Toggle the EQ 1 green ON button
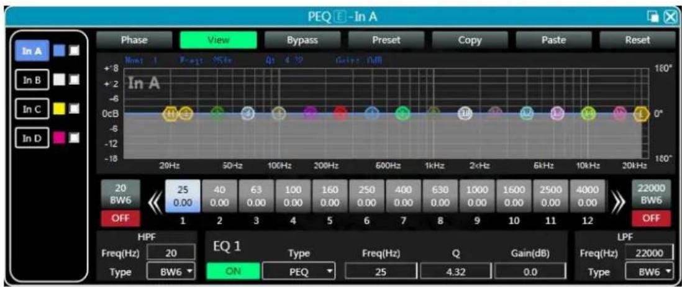This screenshot has height=287, width=682. (x=233, y=271)
